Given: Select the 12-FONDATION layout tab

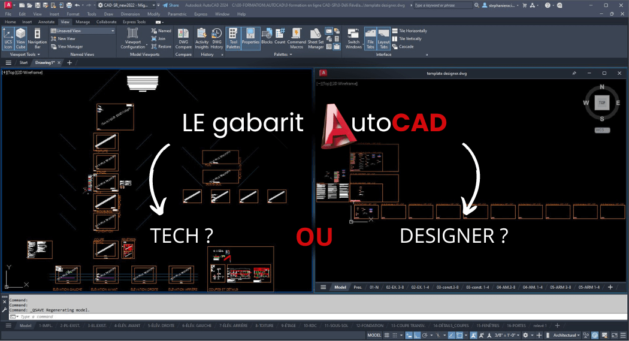Looking at the screenshot, I should click(x=370, y=326).
